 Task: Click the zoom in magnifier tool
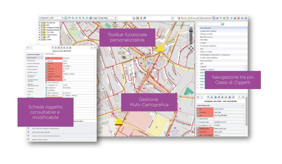[x=73, y=18]
